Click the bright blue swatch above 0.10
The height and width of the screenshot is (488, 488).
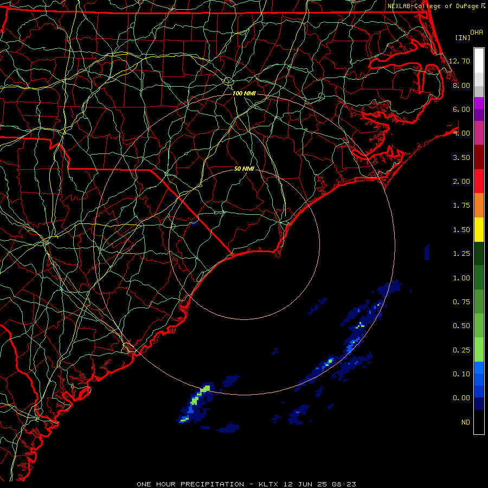tap(479, 368)
